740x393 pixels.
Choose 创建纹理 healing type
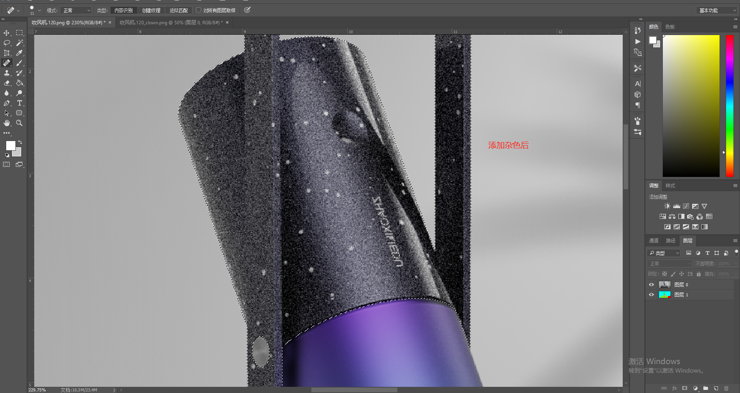coord(151,10)
